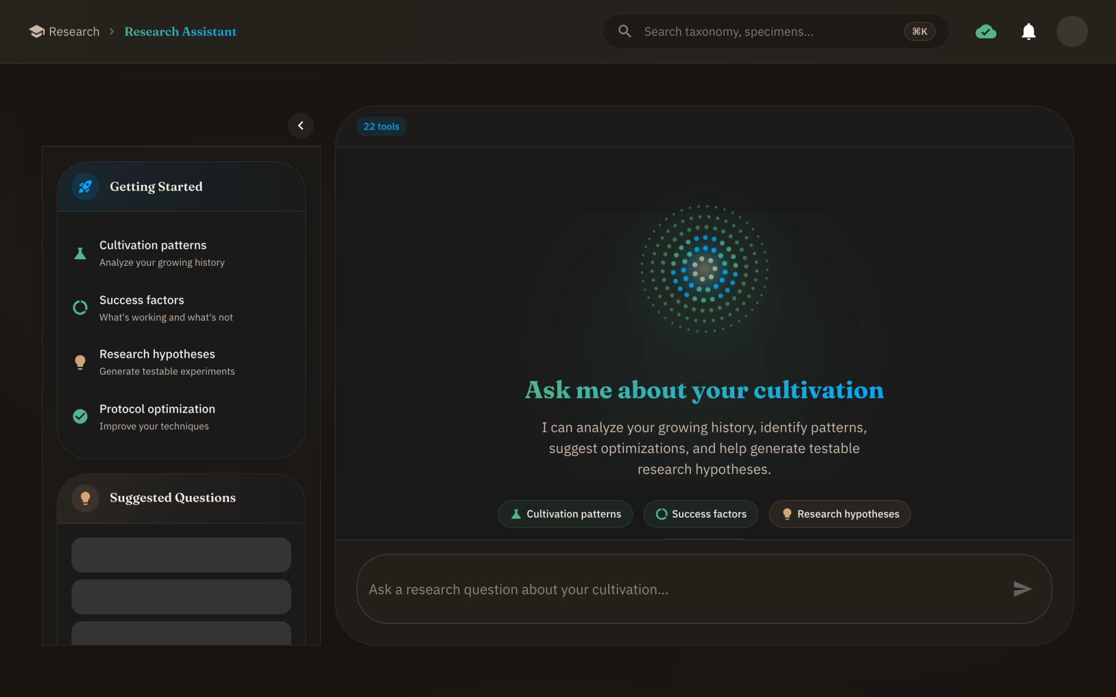Viewport: 1116px width, 697px height.
Task: Collapse the sidebar with the chevron button
Action: (x=301, y=126)
